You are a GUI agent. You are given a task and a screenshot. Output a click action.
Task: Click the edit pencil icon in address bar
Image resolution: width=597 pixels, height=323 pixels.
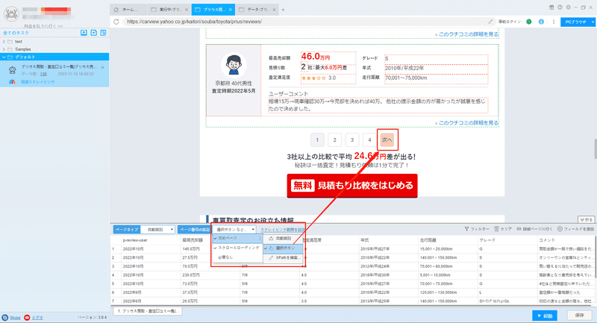click(490, 22)
